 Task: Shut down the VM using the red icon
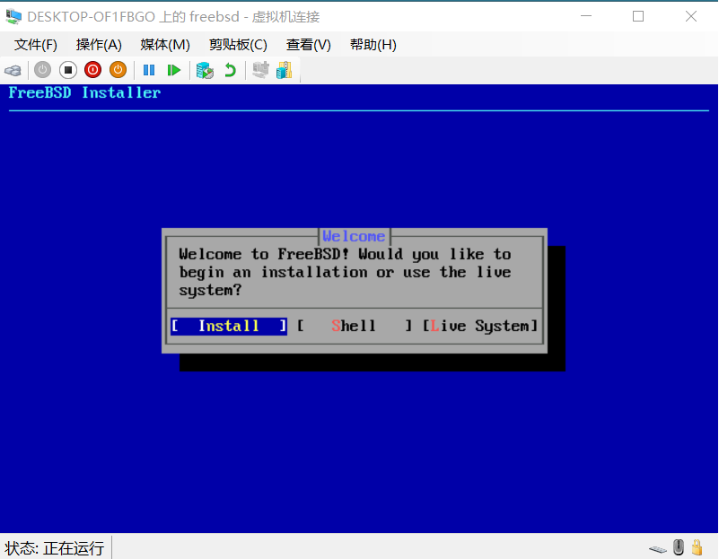(93, 70)
